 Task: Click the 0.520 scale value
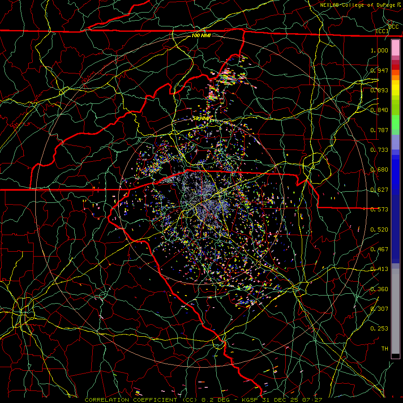coord(379,230)
